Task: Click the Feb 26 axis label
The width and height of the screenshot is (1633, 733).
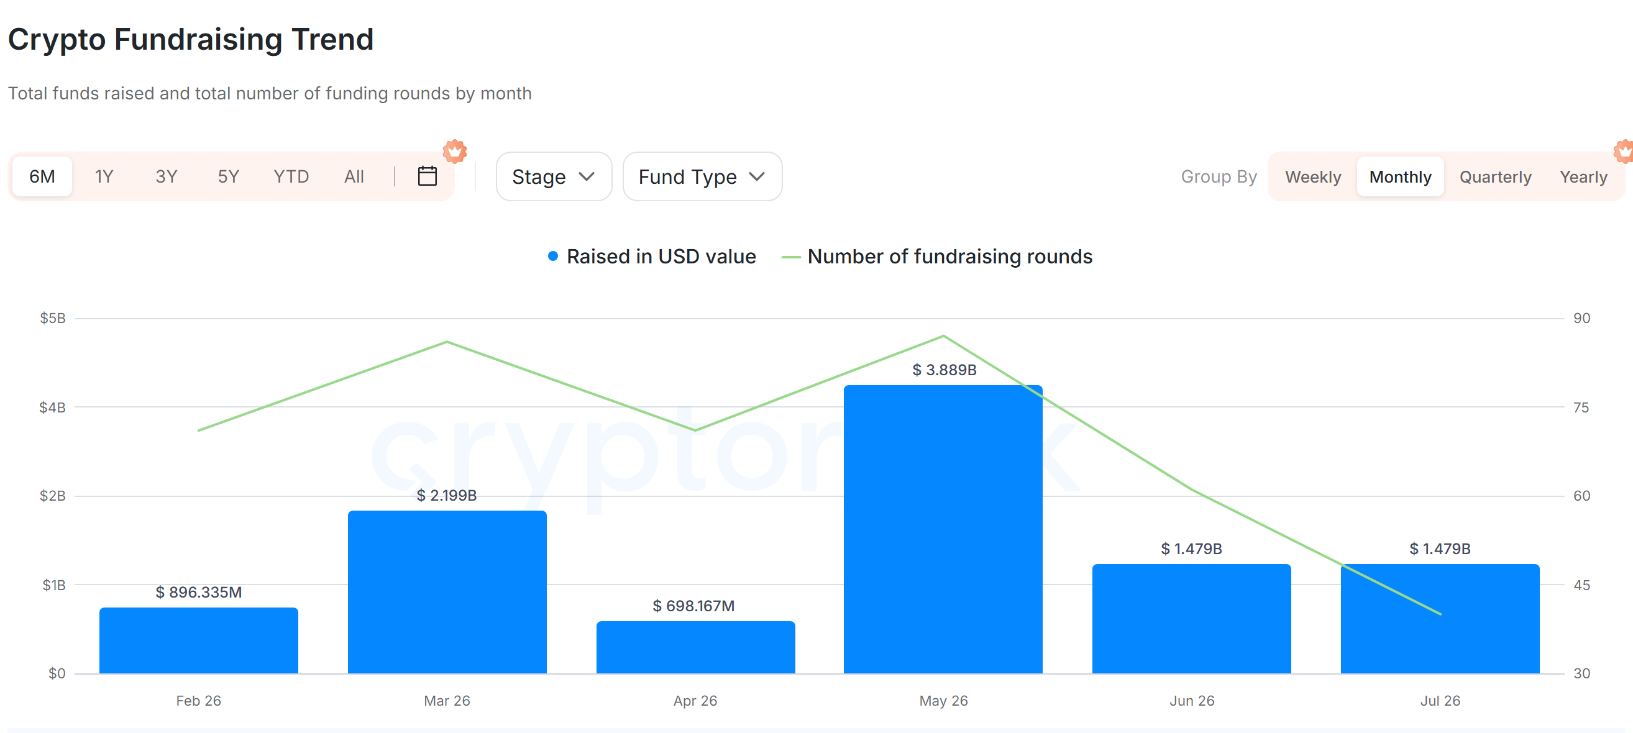Action: pyautogui.click(x=198, y=701)
